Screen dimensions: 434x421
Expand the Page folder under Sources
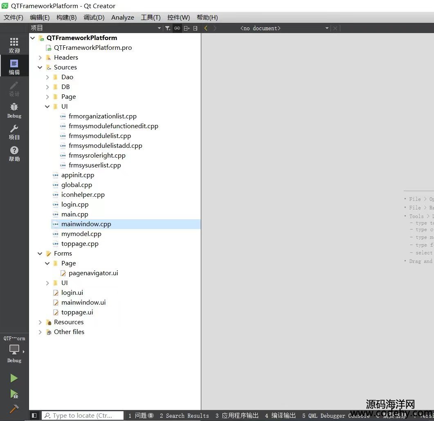pos(47,97)
